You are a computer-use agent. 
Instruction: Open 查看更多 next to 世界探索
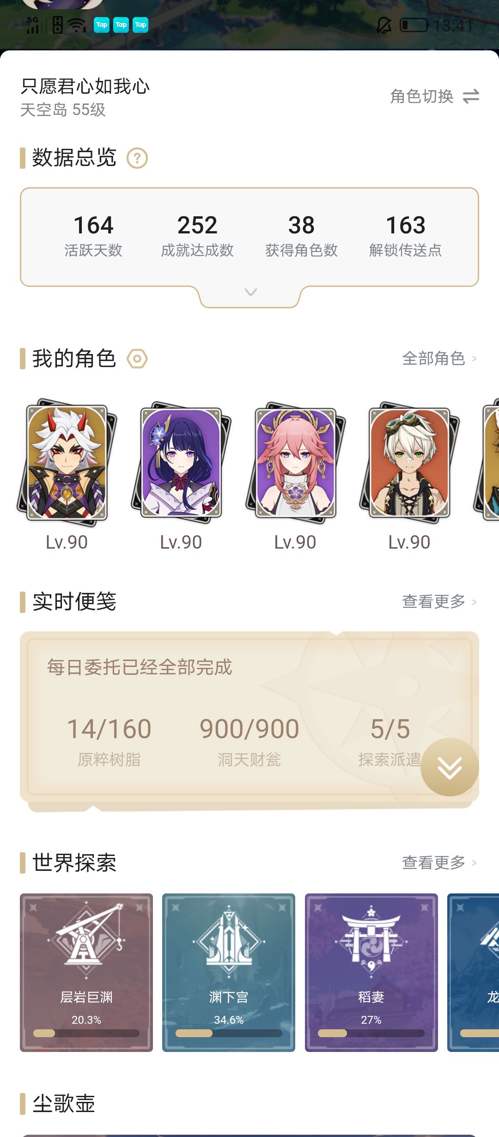pyautogui.click(x=439, y=862)
